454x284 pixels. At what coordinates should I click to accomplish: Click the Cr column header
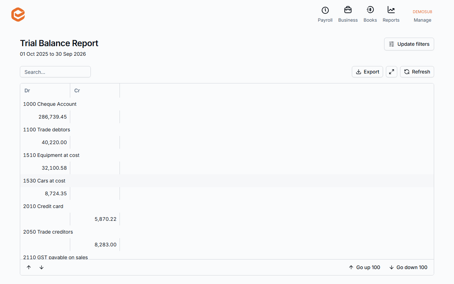[95, 91]
